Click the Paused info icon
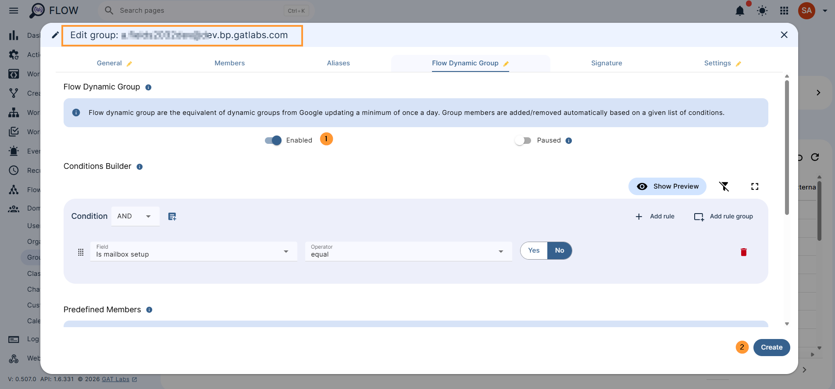835x389 pixels. click(x=569, y=141)
